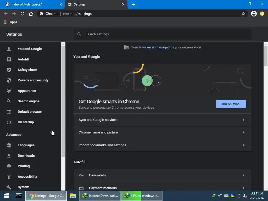The width and height of the screenshot is (268, 201).
Task: Bookmark this page with the star icon
Action: 243,14
